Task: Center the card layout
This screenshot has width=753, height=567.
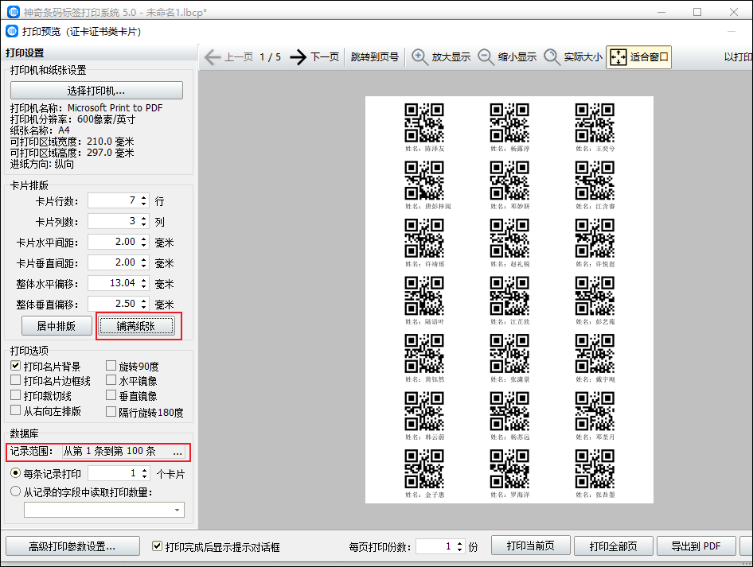Action: click(57, 326)
